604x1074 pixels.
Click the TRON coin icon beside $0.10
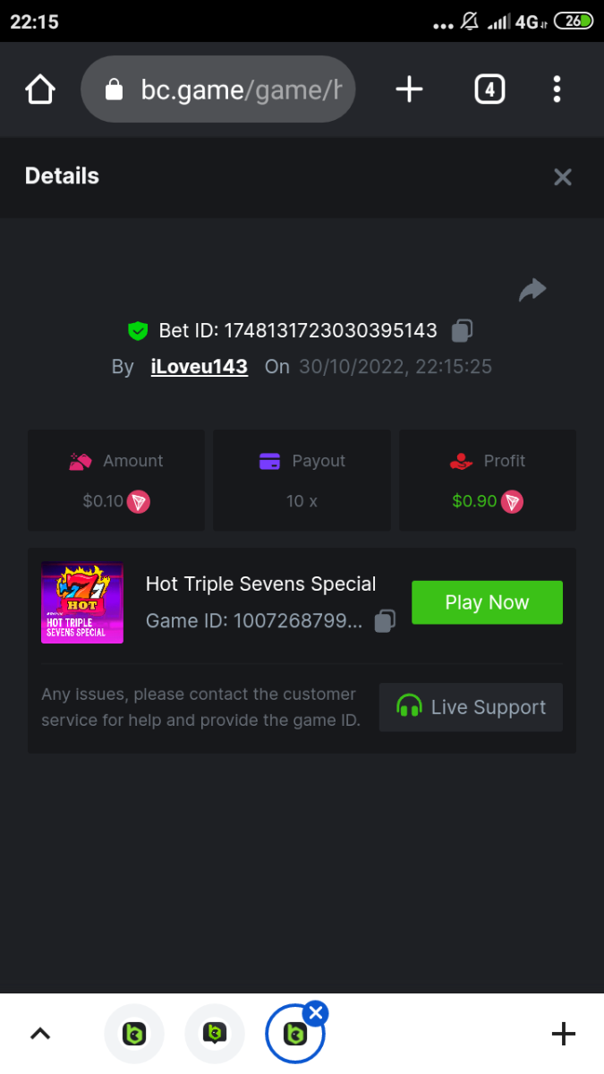(x=139, y=501)
